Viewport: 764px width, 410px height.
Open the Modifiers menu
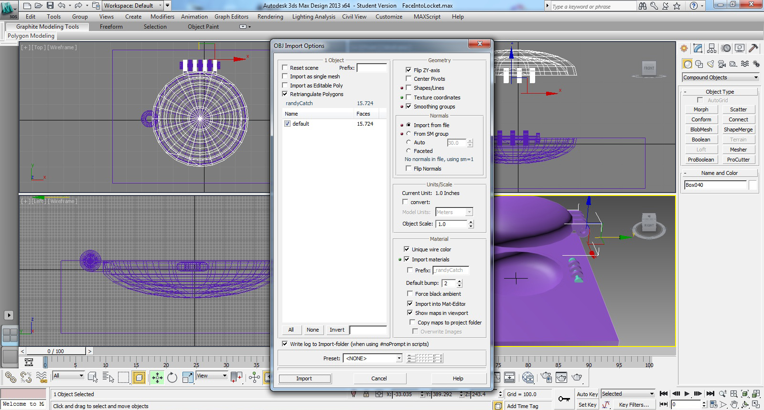coord(162,17)
